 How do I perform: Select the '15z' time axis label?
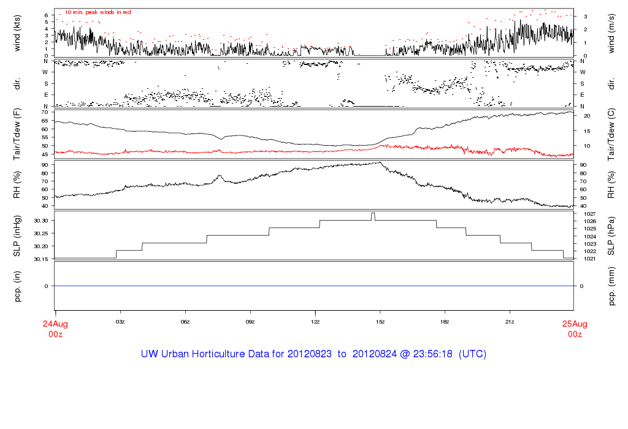tap(380, 322)
